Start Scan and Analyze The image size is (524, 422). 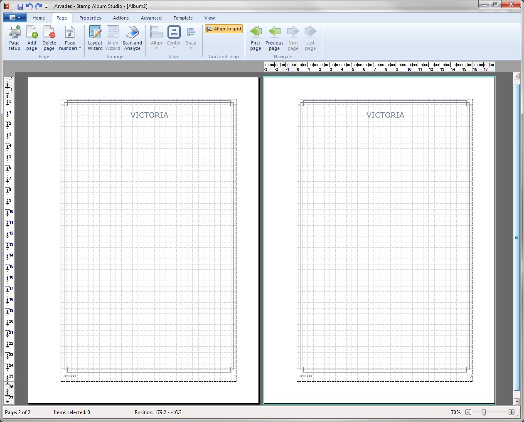click(132, 38)
